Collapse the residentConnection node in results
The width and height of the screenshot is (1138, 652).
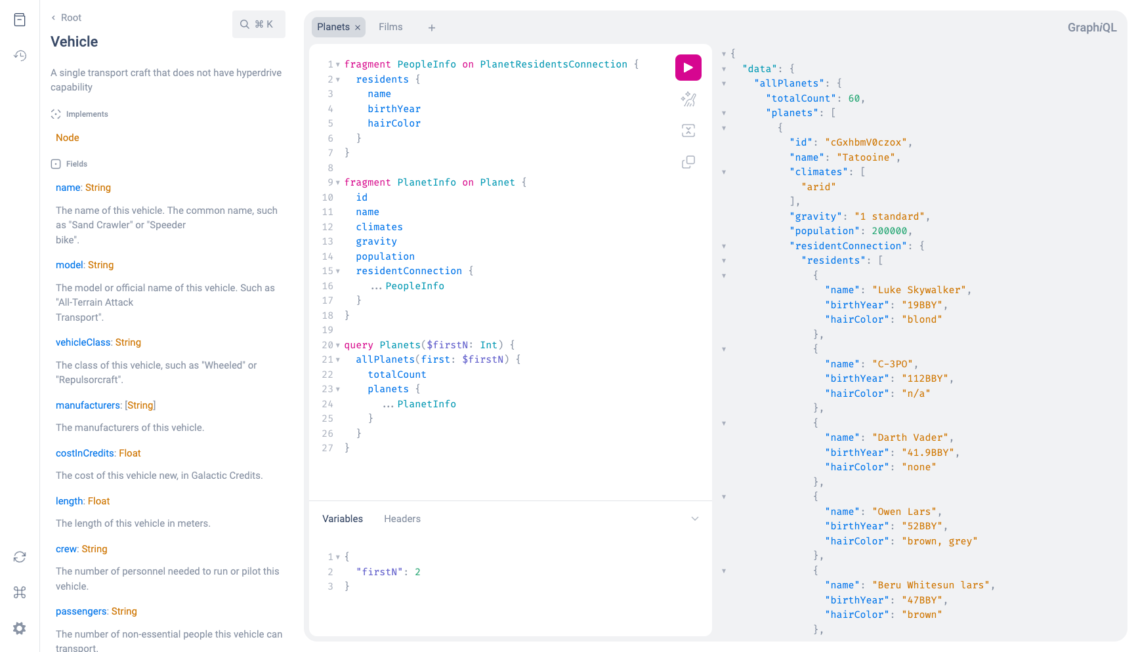point(724,245)
